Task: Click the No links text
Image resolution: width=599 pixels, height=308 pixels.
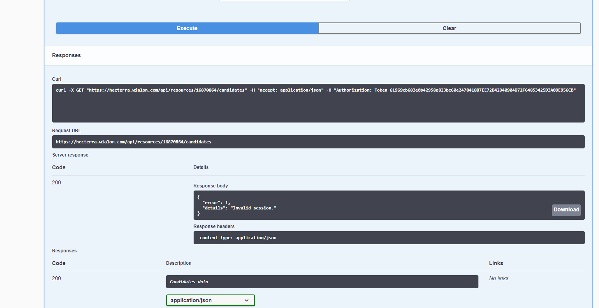Action: (x=499, y=278)
